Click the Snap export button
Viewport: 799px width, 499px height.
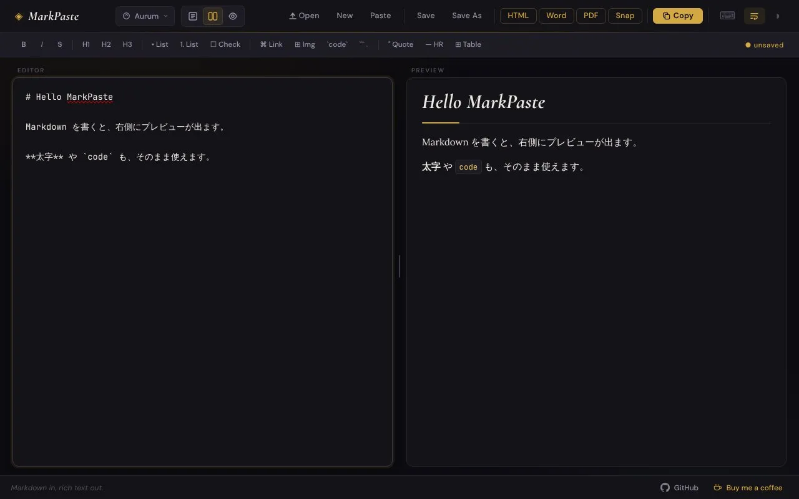[x=625, y=16]
